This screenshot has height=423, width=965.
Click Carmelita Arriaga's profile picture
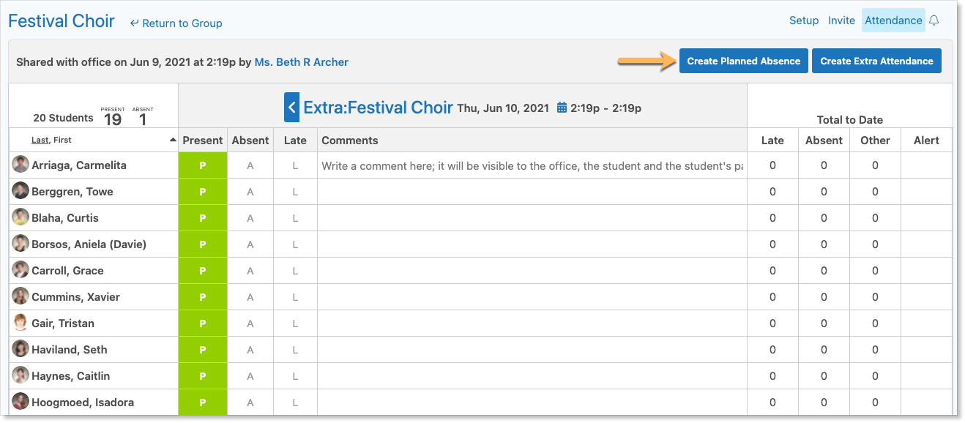pyautogui.click(x=21, y=165)
